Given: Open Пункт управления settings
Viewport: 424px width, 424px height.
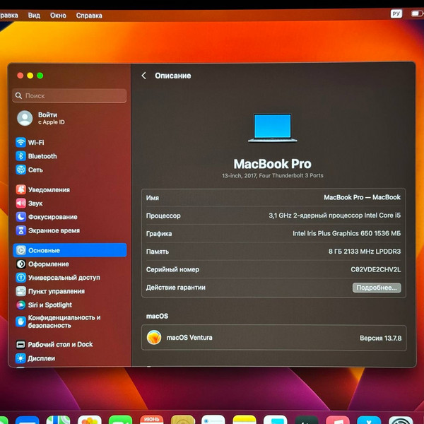Looking at the screenshot, I should coord(50,291).
